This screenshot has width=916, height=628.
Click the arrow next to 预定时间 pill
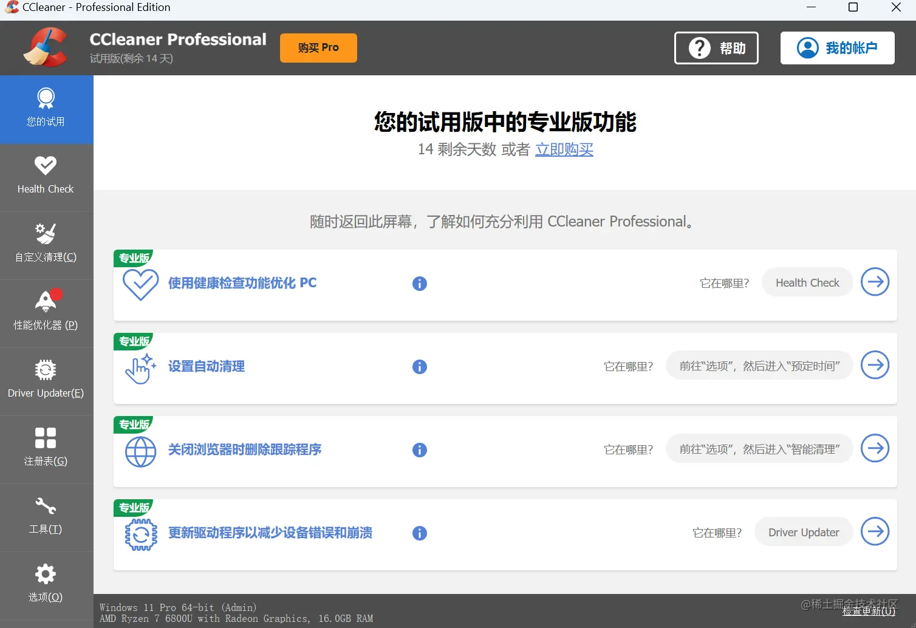(875, 365)
